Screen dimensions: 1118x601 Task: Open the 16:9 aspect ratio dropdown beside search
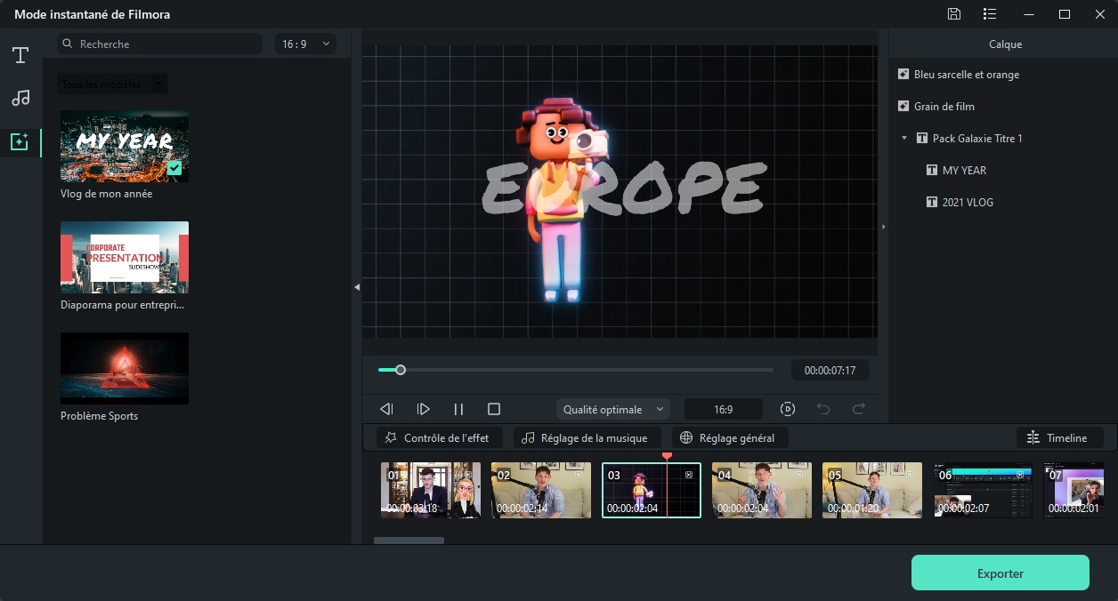point(305,44)
